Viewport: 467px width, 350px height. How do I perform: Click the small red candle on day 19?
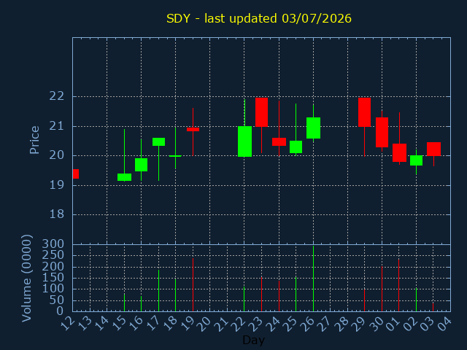tap(193, 130)
